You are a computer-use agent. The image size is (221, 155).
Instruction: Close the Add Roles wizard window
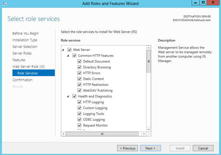pyautogui.click(x=213, y=2)
